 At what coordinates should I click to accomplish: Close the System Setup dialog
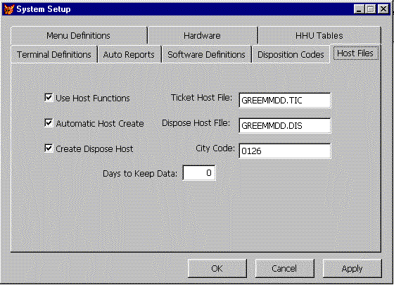click(383, 9)
